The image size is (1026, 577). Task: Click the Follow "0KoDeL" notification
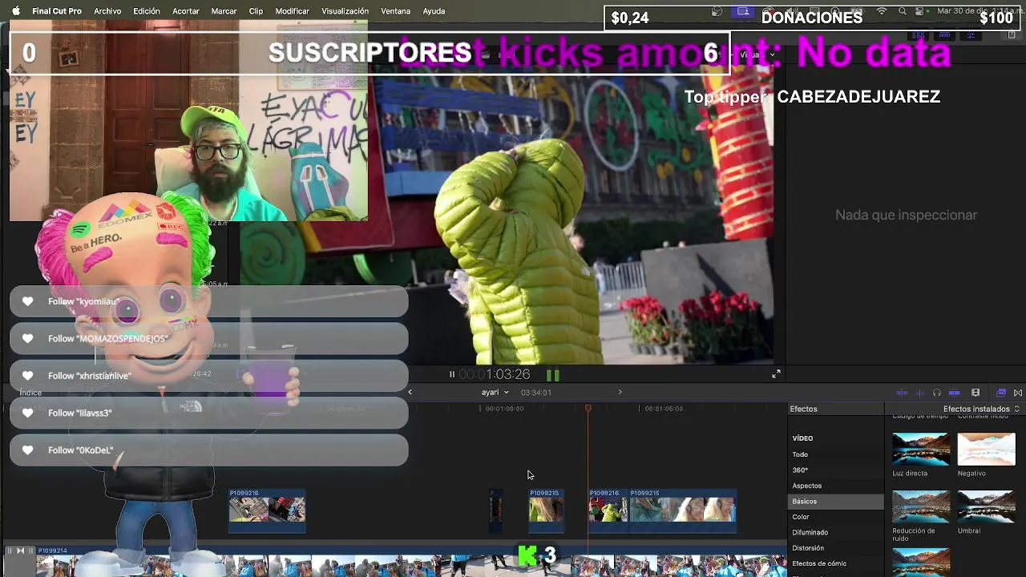tap(208, 450)
